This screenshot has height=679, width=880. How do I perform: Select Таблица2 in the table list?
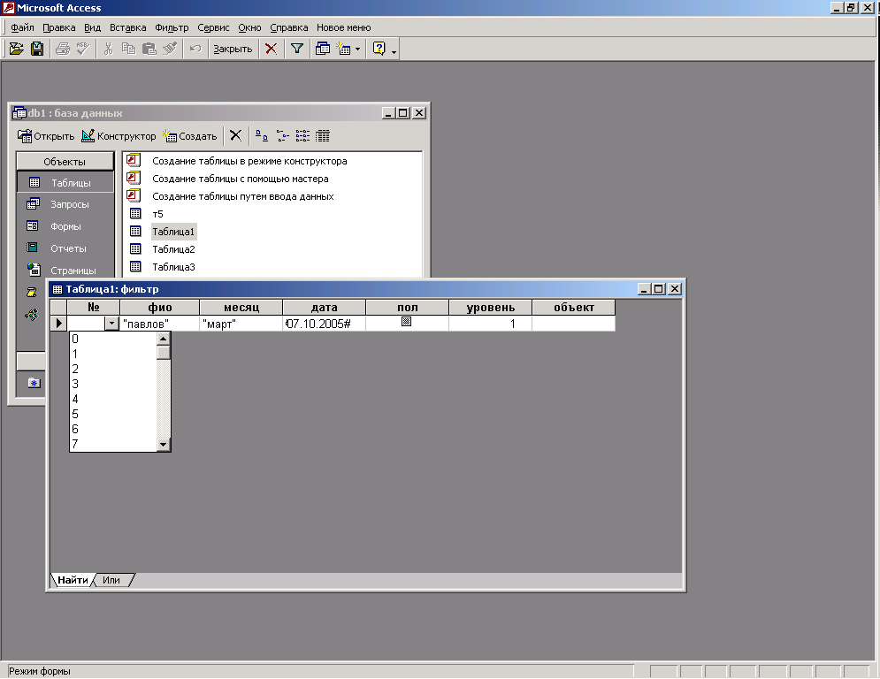point(173,249)
